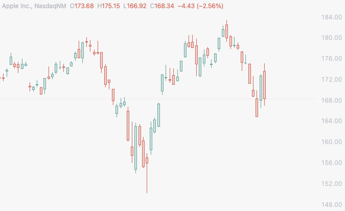Viewport: 345px width, 211px height.
Task: Click the 156.00 price axis label
Action: 332,163
